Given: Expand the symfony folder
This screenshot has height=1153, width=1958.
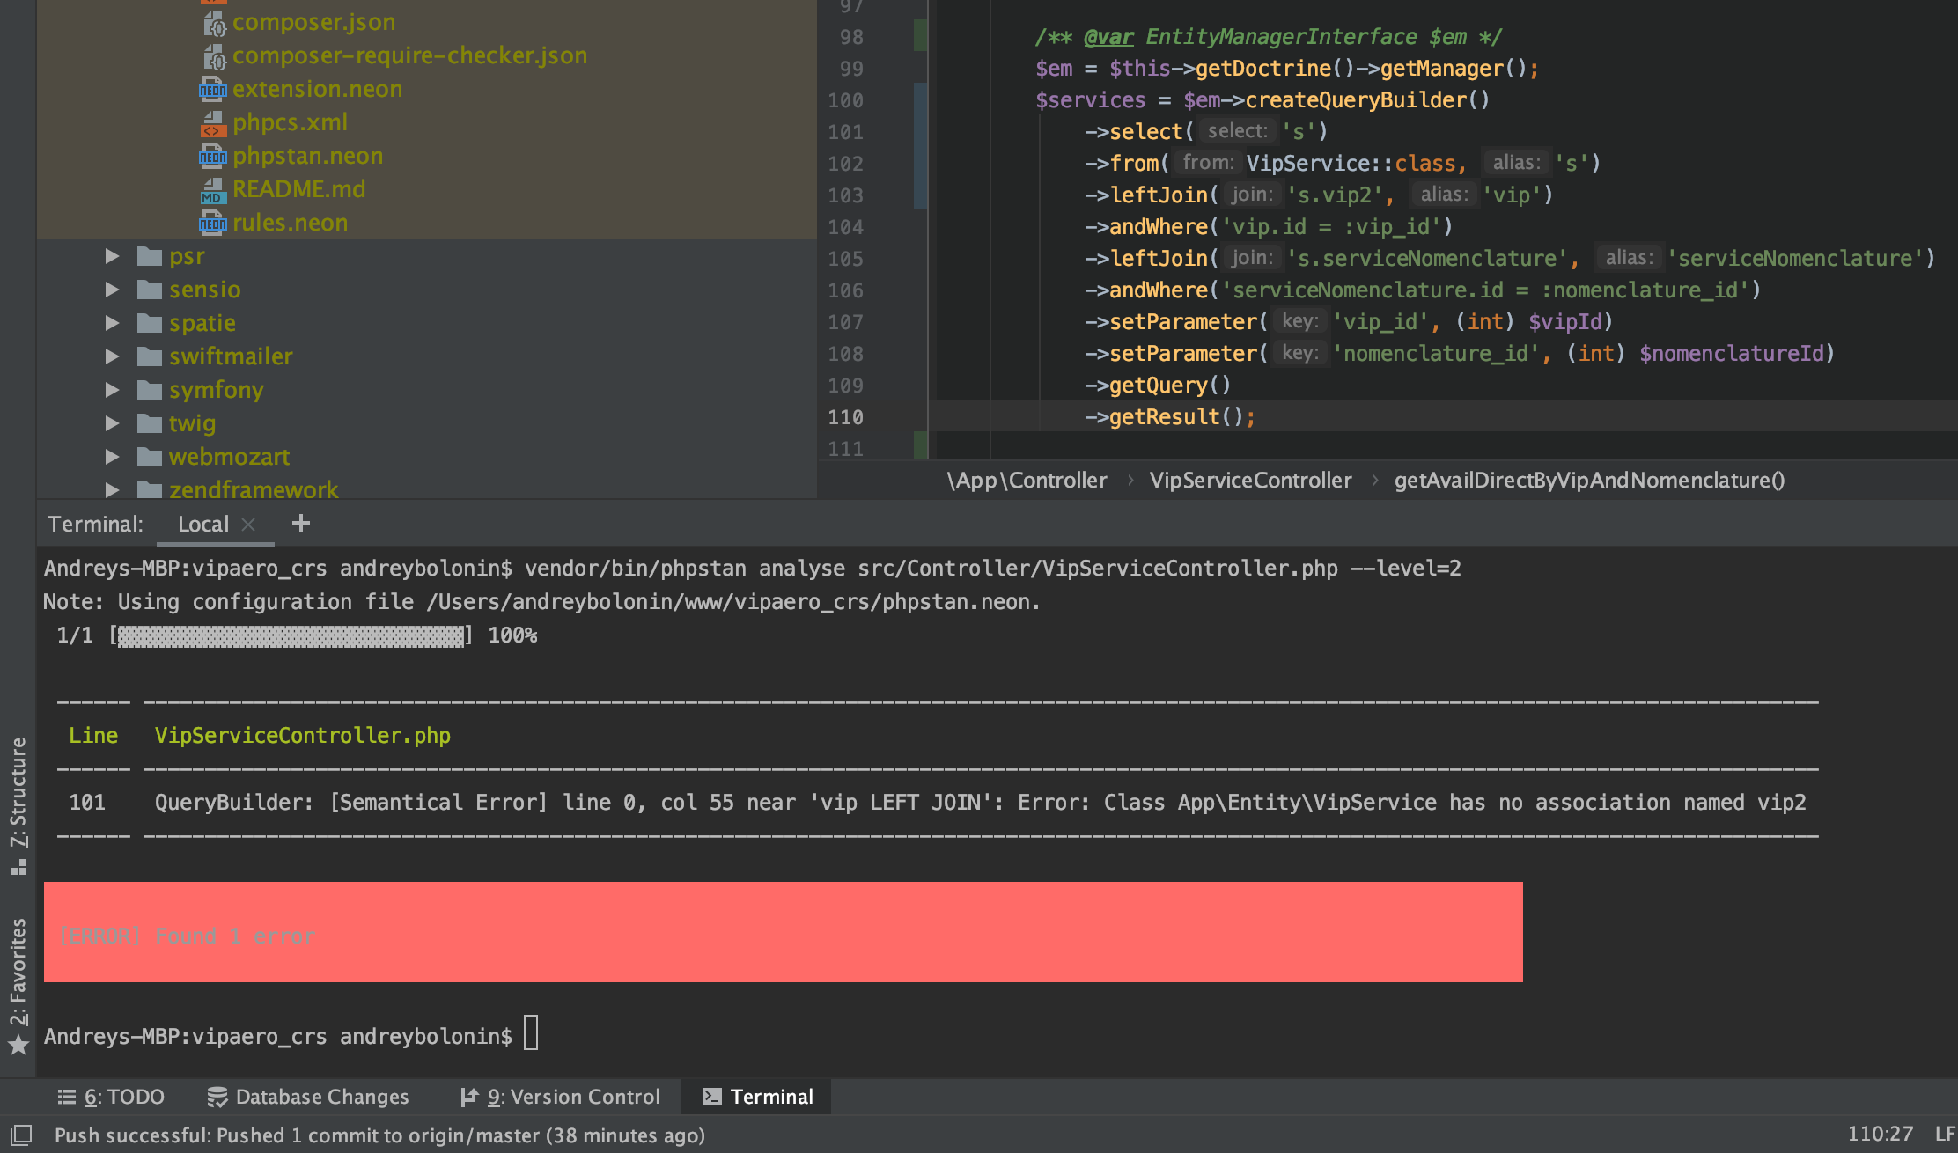Looking at the screenshot, I should 112,389.
